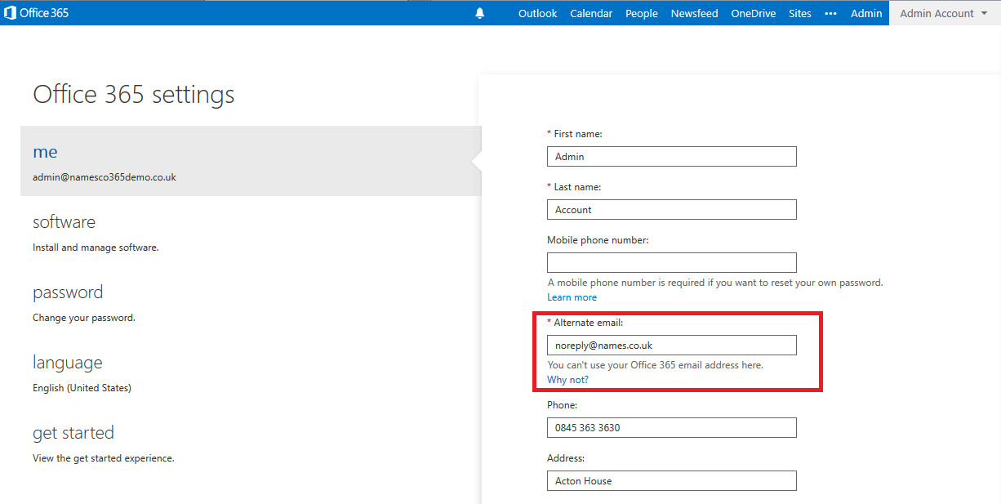Go to Outlook
This screenshot has width=1001, height=504.
point(537,13)
